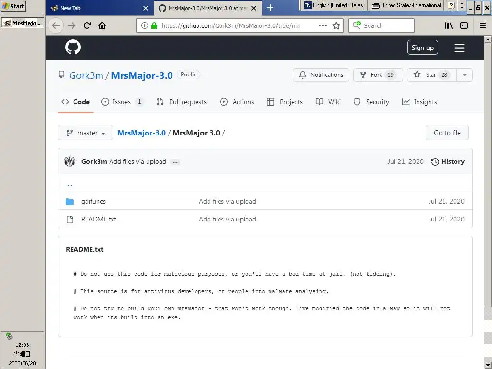Screen dimensions: 492x369
Task: Star the MrsMajor-3.0 repository
Action: click(432, 75)
